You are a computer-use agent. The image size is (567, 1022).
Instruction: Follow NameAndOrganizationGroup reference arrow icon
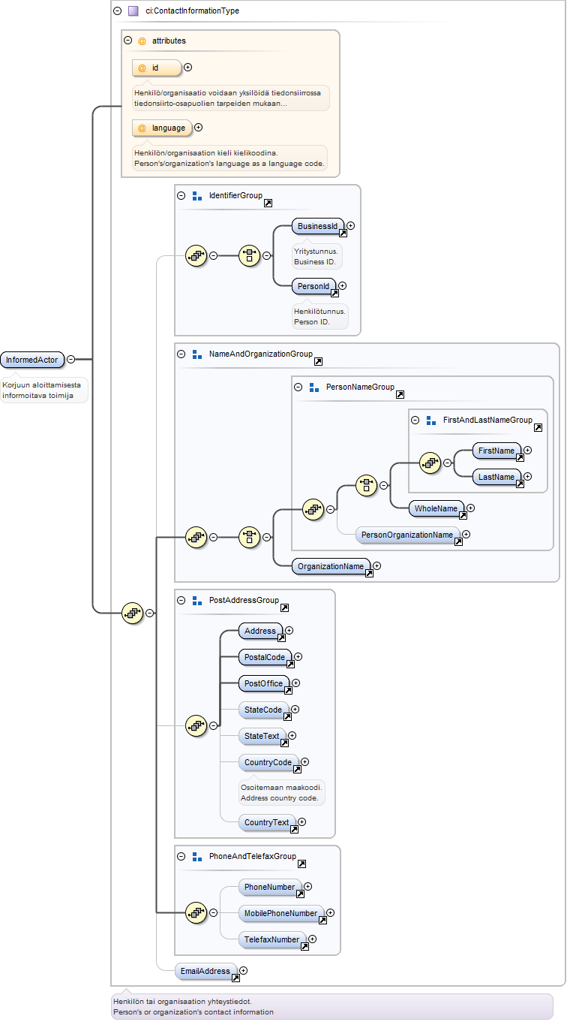pos(318,361)
